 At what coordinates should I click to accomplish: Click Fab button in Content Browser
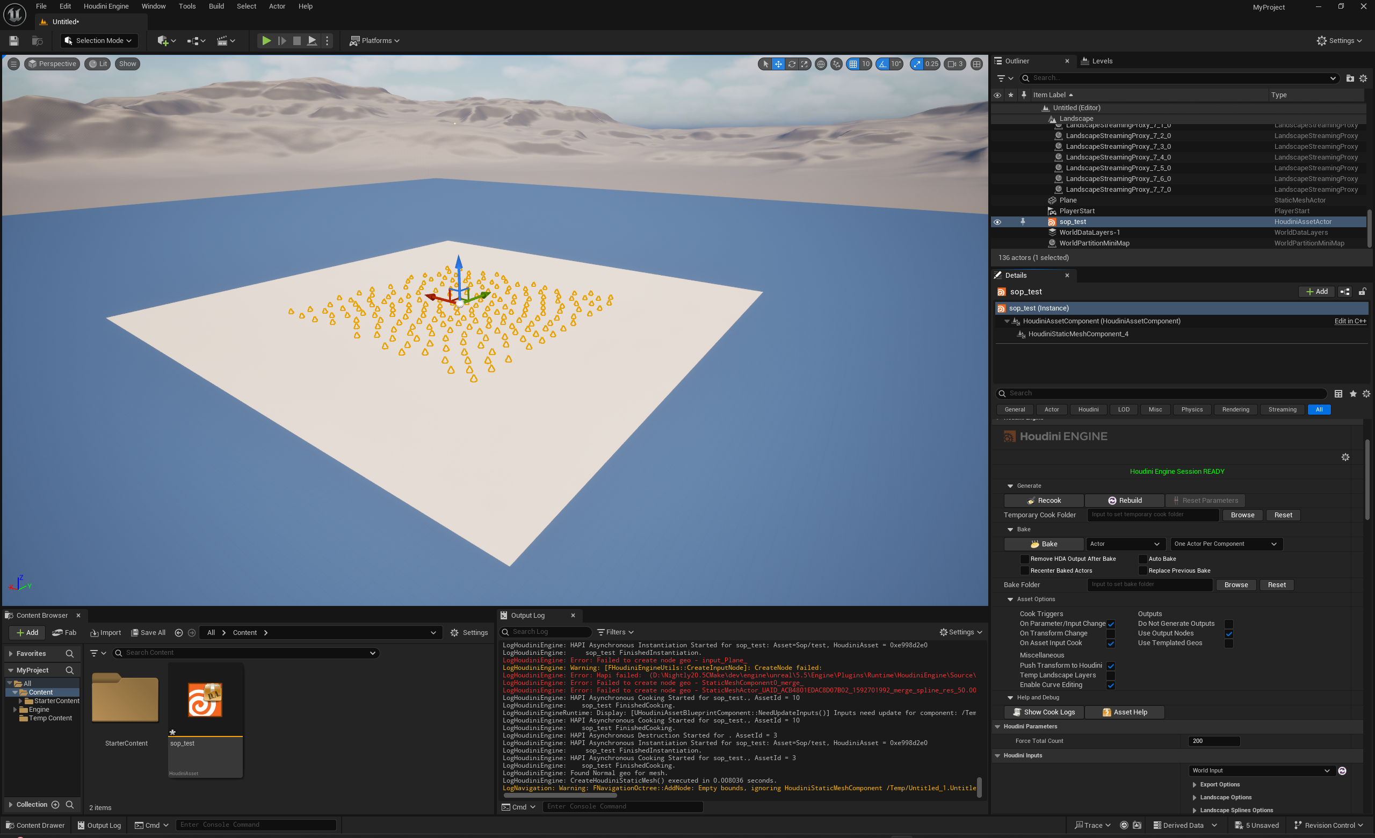point(64,633)
